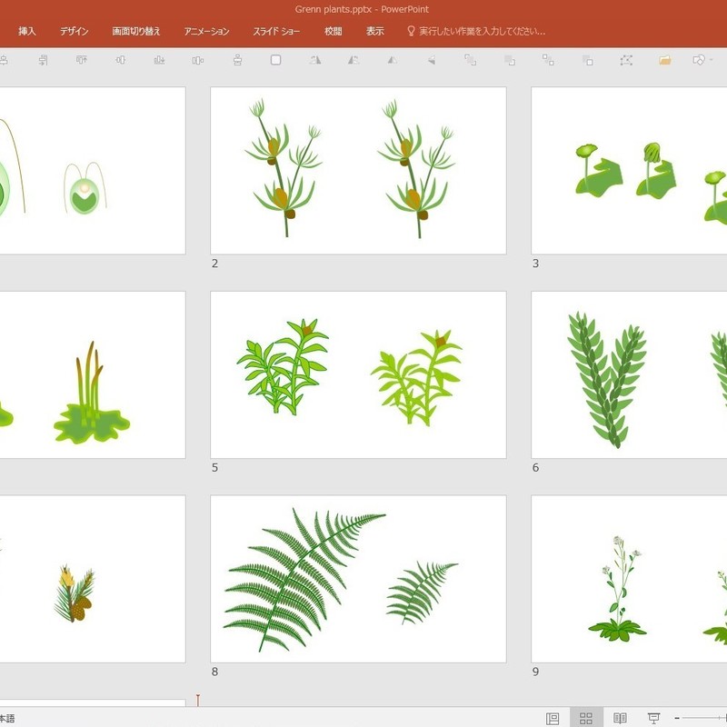
Task: Open Reading View from status bar
Action: [620, 718]
